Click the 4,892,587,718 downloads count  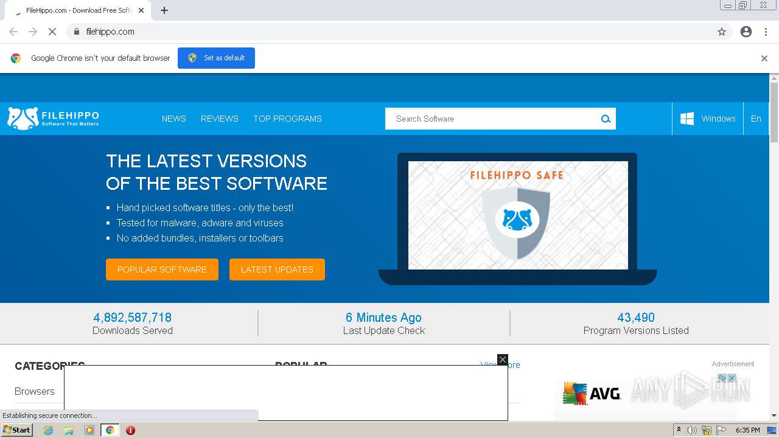(133, 318)
